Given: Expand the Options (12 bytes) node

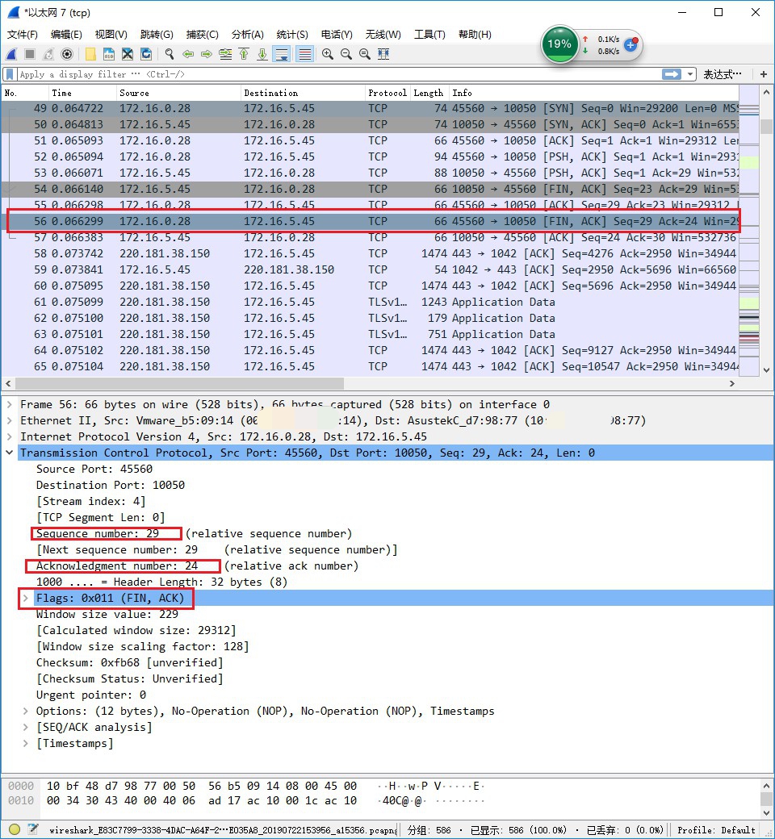Looking at the screenshot, I should click(25, 711).
